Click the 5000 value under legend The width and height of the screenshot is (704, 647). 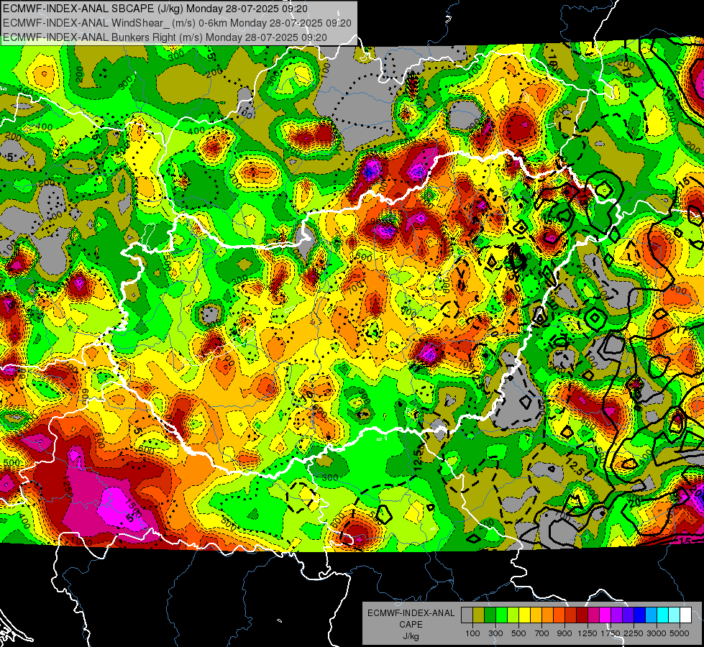(x=680, y=633)
